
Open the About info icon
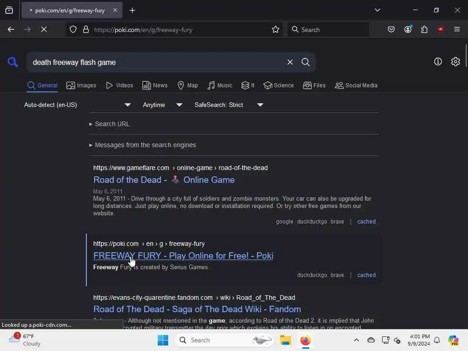tap(438, 62)
